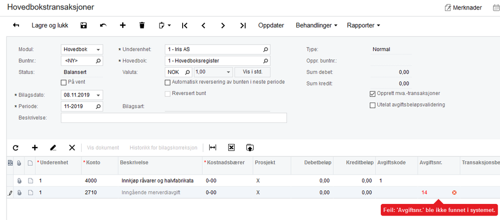
Task: Select the Konto cell 2710
Action: (100, 192)
